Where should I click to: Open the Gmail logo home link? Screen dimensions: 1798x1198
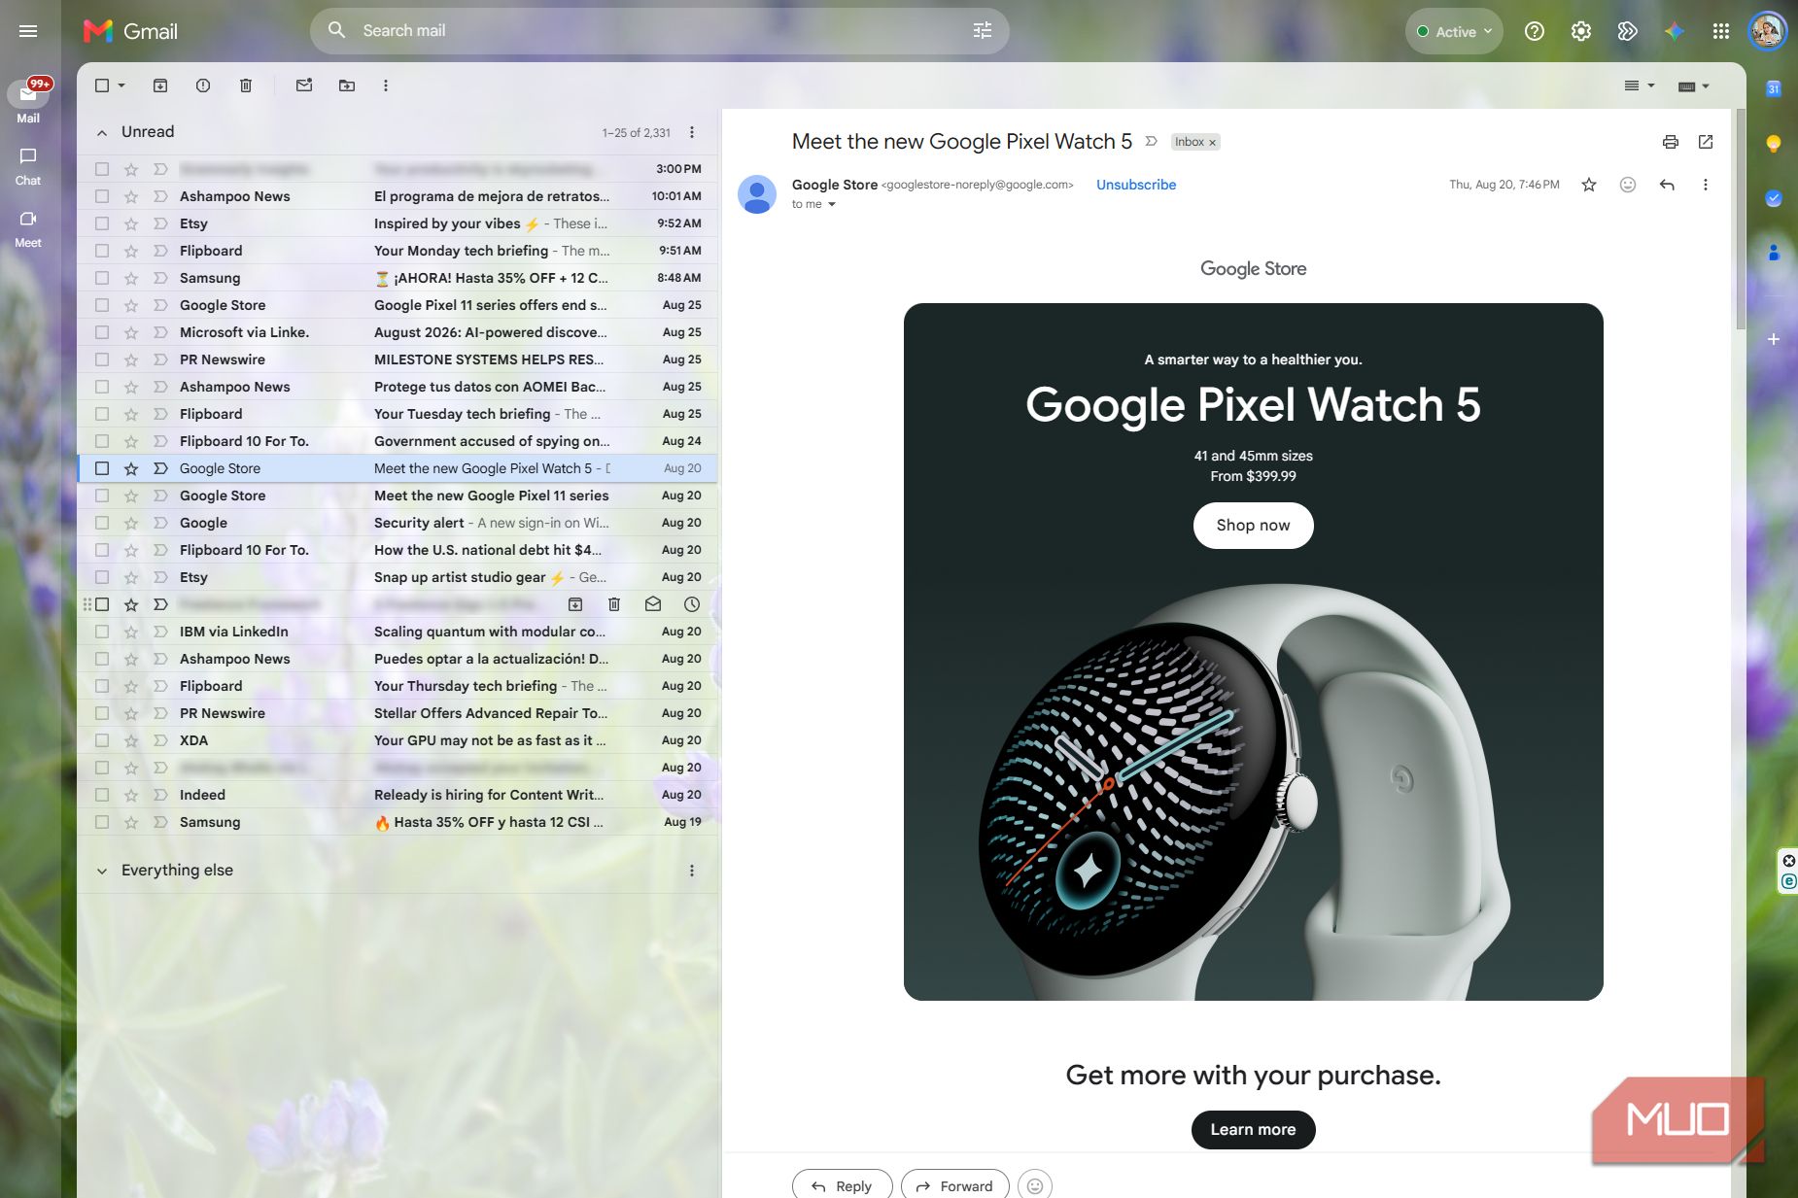tap(131, 31)
